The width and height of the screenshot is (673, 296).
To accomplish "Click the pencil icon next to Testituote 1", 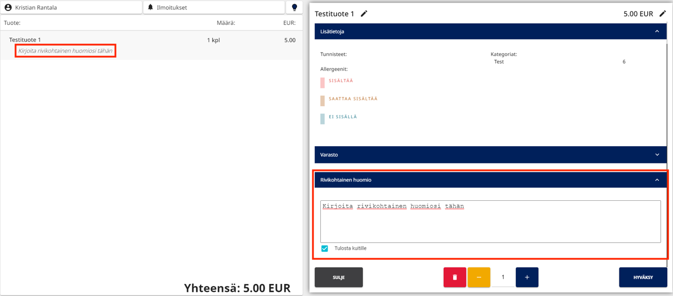I will 364,14.
